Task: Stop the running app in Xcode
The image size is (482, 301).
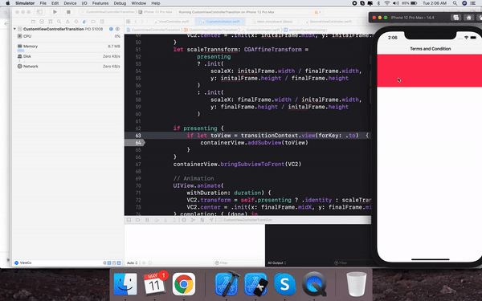Action: (x=68, y=12)
